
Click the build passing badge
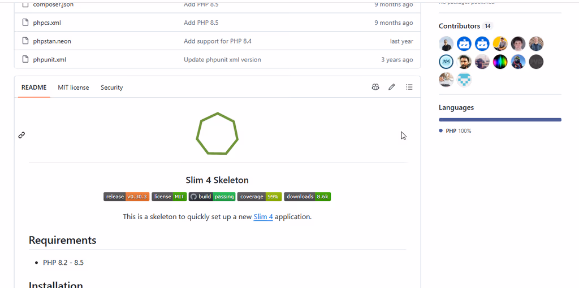(212, 197)
